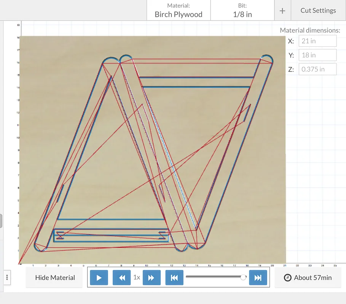Click the X material dimension field
The width and height of the screenshot is (346, 304).
tap(317, 41)
